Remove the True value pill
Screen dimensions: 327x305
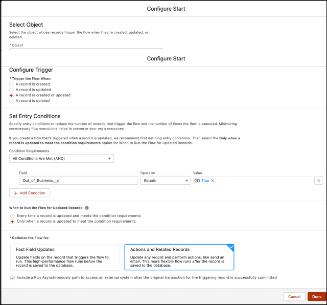[x=213, y=181]
